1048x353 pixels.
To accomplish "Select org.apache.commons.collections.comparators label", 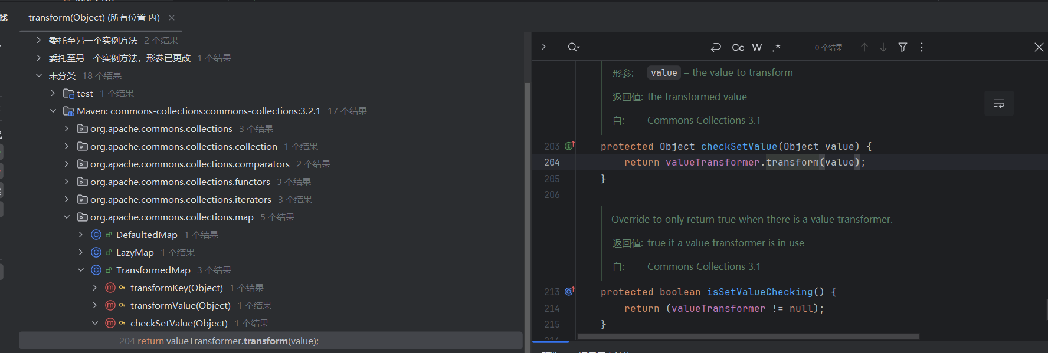I will click(189, 164).
